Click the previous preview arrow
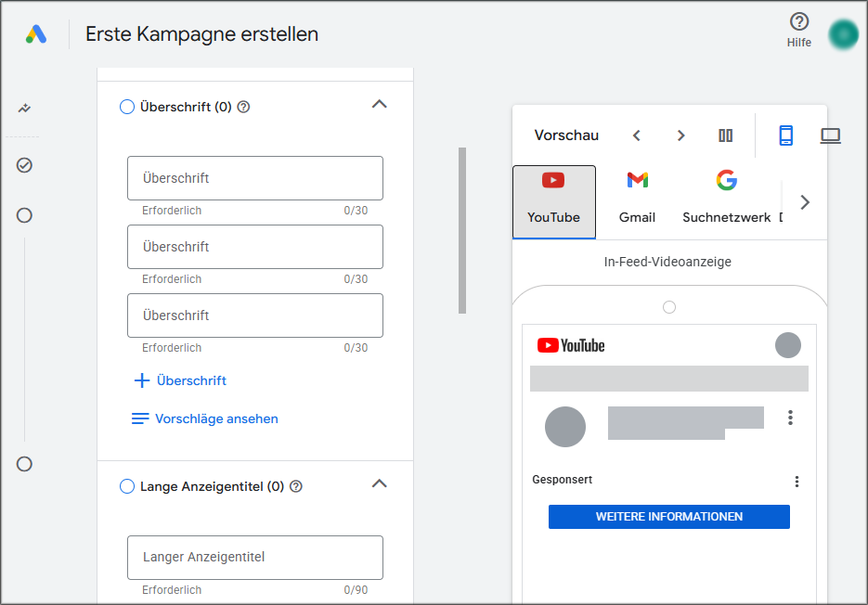 click(637, 135)
